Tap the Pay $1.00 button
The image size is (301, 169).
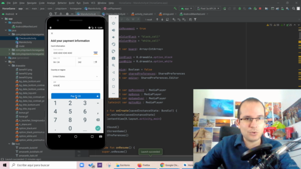(x=76, y=96)
